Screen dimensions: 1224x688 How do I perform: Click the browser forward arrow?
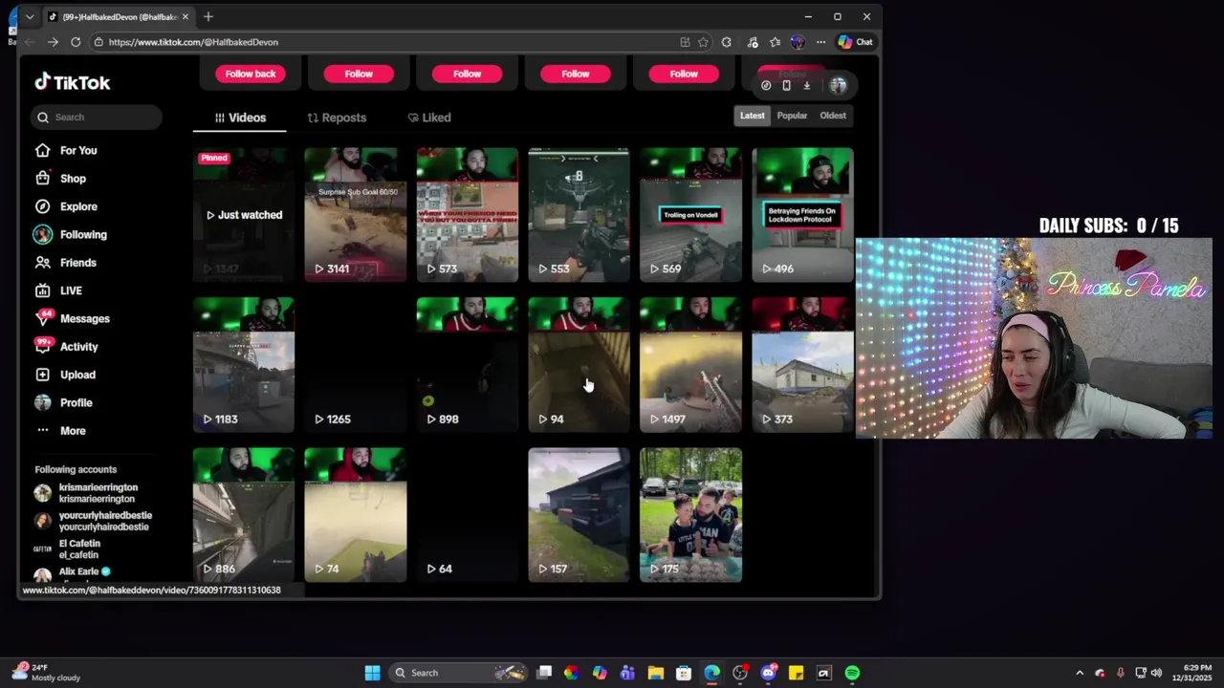[53, 42]
